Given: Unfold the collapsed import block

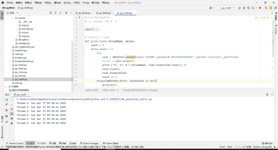Looking at the screenshot, I should 84,29.
